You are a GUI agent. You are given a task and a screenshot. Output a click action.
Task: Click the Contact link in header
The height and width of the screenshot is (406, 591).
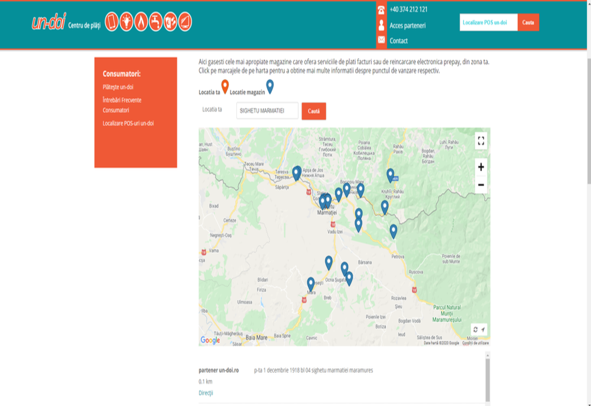point(398,41)
